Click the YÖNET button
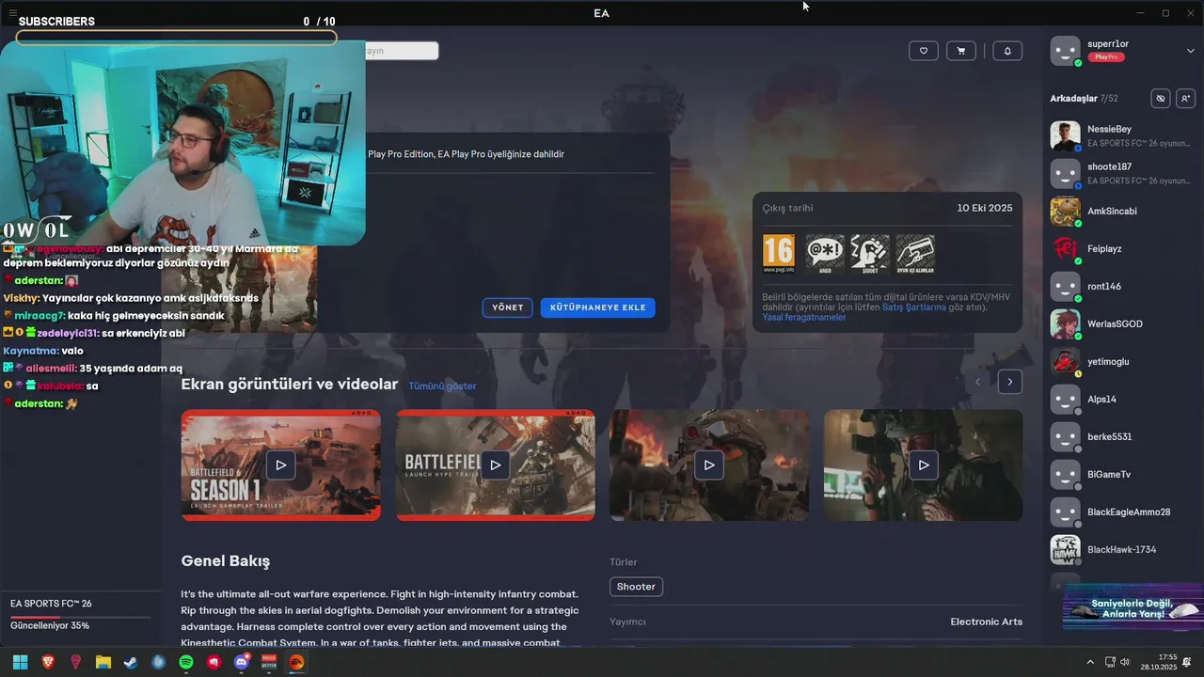The height and width of the screenshot is (677, 1204). point(508,307)
